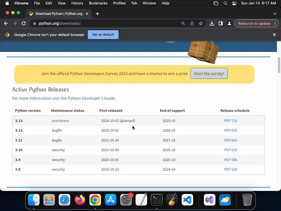Open the Profiles menu
The width and height of the screenshot is (281, 211).
click(x=119, y=3)
